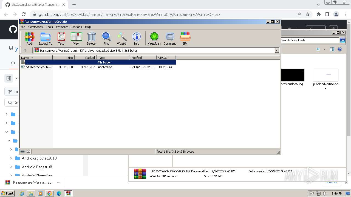Click the volume speaker tray icon

pos(325,193)
